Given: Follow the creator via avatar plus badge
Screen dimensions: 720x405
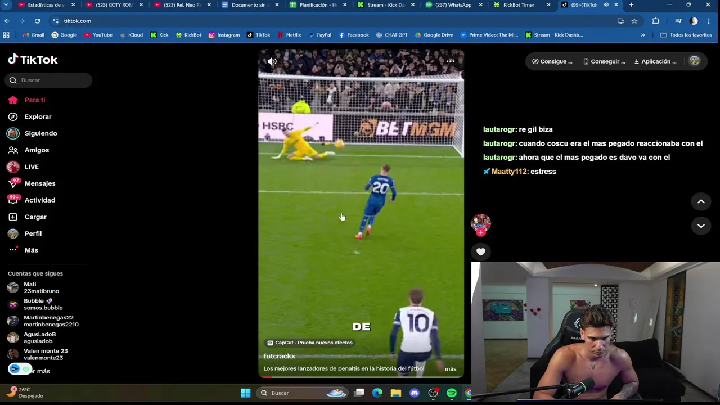Looking at the screenshot, I should point(481,232).
